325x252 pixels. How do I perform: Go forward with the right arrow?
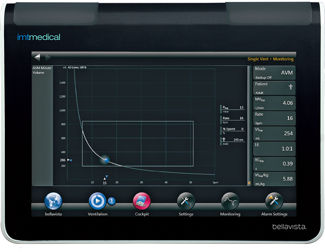pos(48,57)
